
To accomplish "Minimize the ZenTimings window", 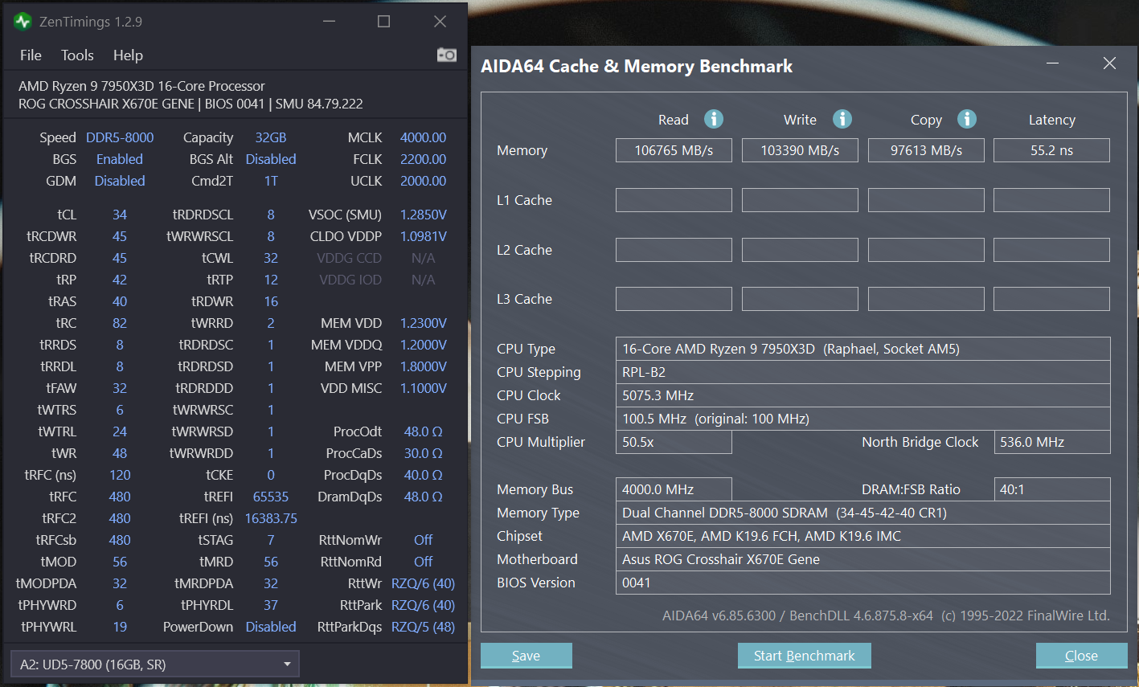I will point(329,22).
